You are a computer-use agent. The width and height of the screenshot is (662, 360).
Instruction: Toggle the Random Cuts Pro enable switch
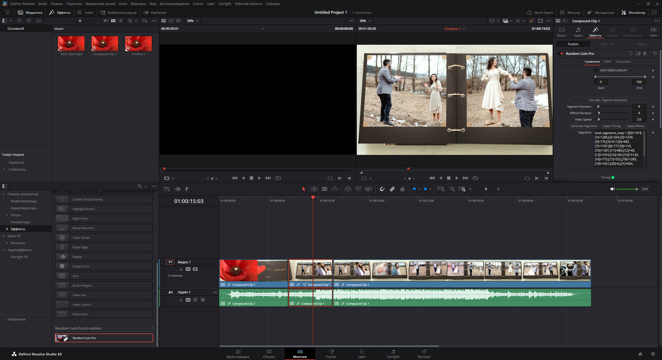(x=560, y=54)
